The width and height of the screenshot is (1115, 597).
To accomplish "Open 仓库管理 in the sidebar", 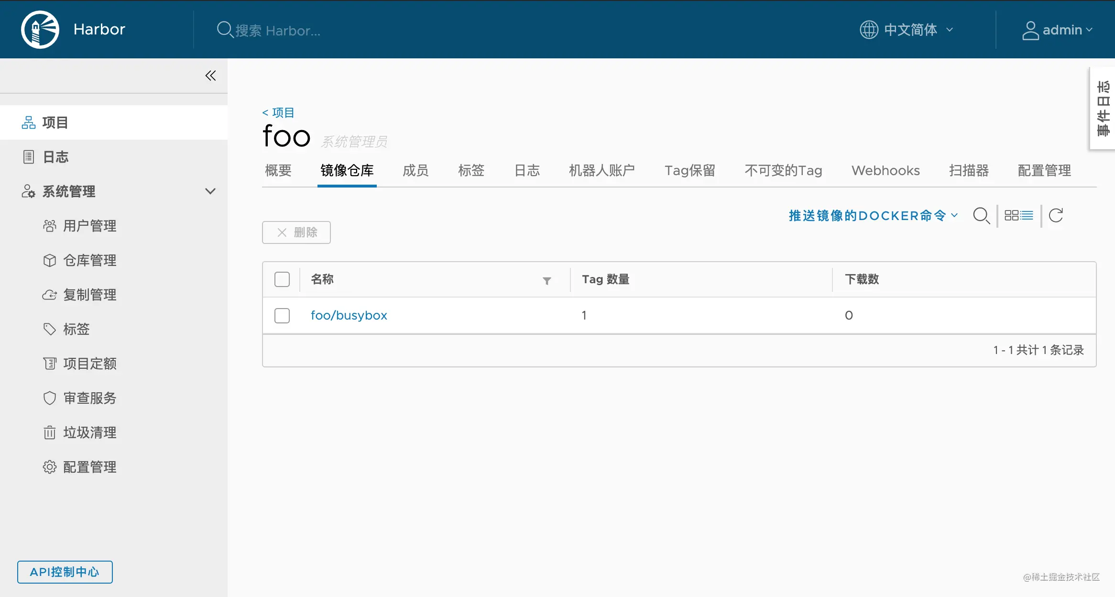I will (90, 260).
